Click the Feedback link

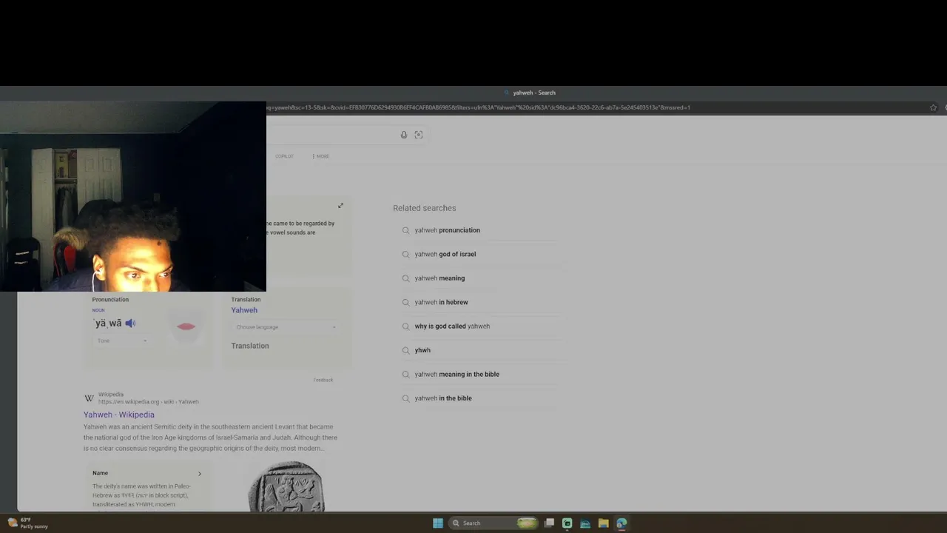tap(323, 380)
